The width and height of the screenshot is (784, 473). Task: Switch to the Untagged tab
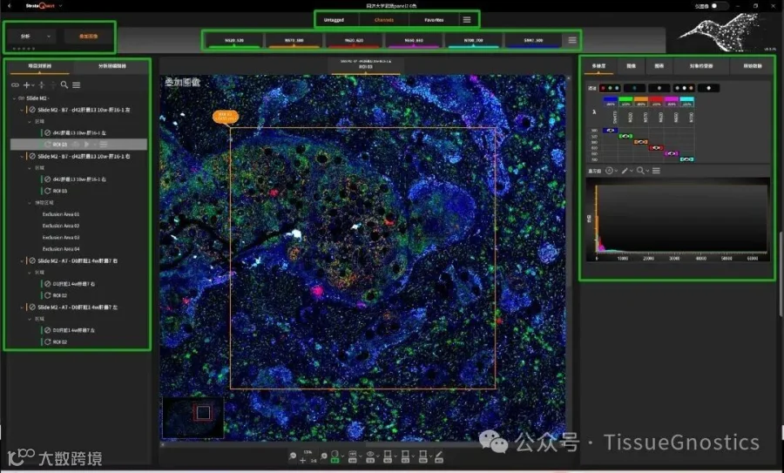334,20
